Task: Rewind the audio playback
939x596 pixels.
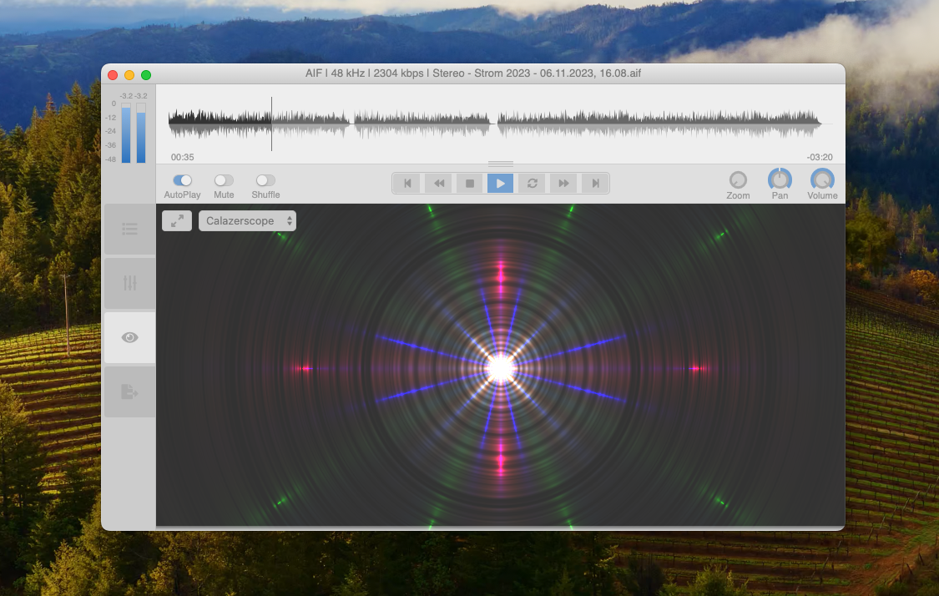Action: [x=439, y=184]
